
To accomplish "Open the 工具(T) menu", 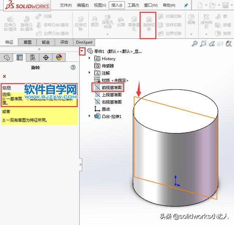I will pos(133,5).
